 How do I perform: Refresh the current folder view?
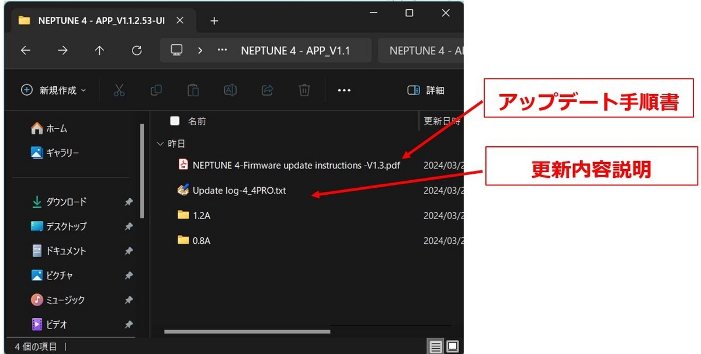tap(137, 51)
